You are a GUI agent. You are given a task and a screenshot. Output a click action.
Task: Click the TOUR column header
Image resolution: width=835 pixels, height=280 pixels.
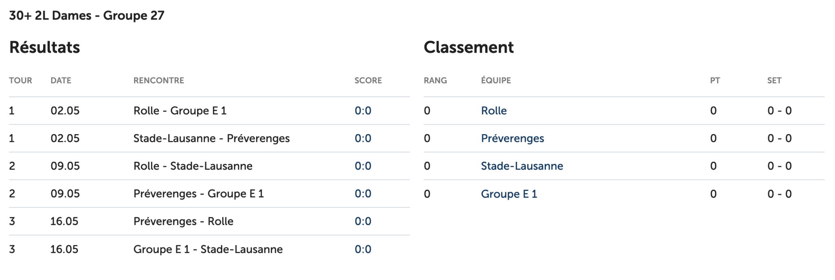(20, 81)
